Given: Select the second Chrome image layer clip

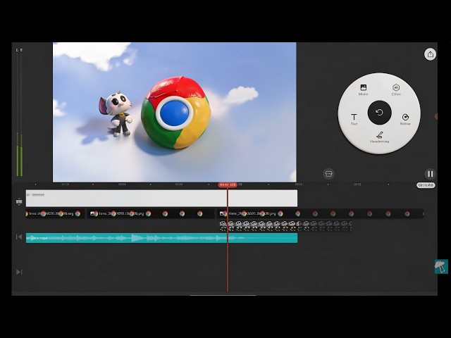Looking at the screenshot, I should tap(151, 213).
